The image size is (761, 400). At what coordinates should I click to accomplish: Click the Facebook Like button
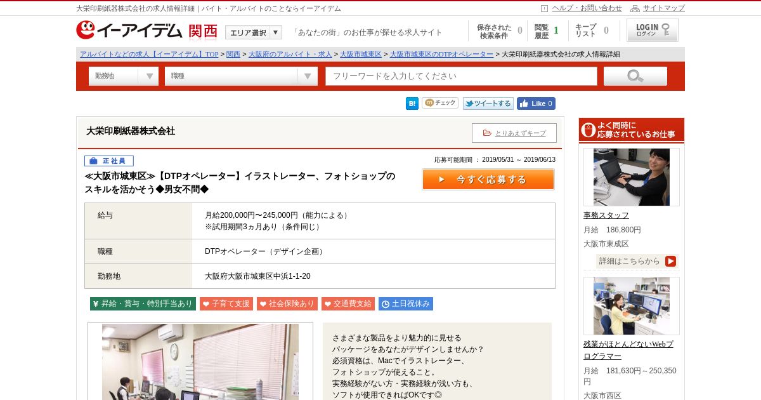coord(536,103)
